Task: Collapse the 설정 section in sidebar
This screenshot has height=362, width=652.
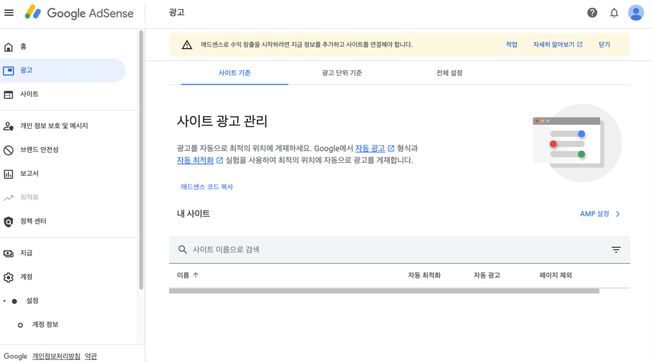Action: [5, 301]
